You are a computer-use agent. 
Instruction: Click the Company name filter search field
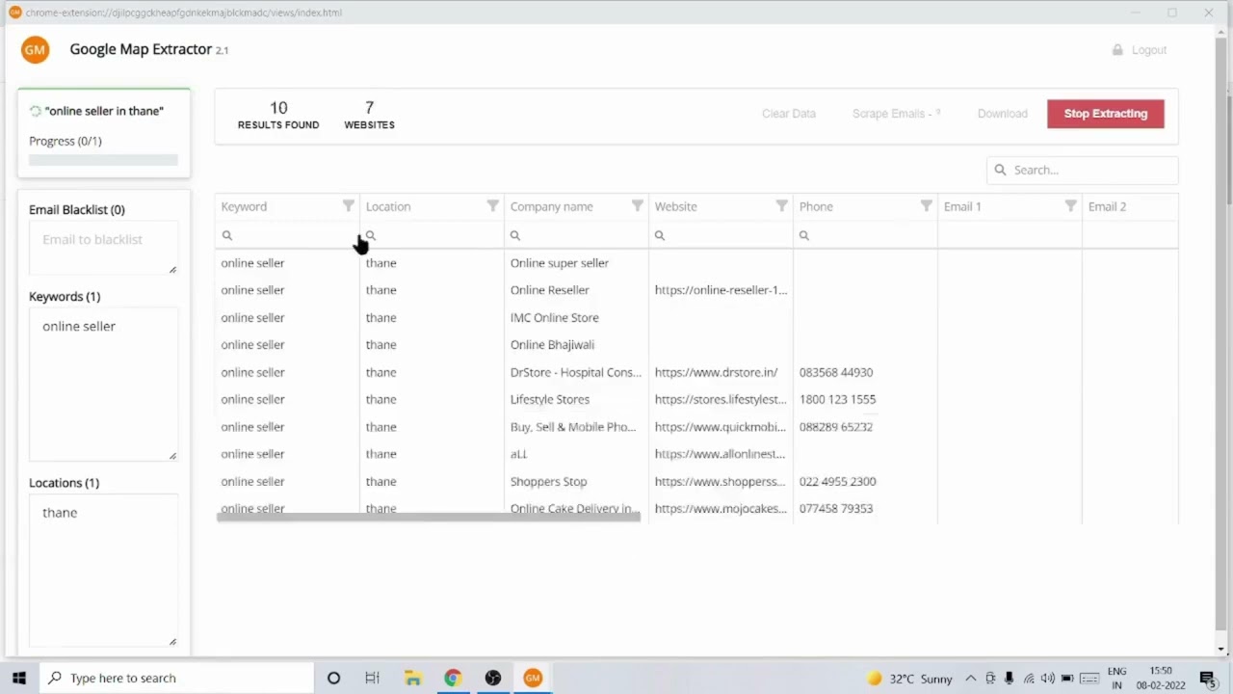(x=576, y=235)
